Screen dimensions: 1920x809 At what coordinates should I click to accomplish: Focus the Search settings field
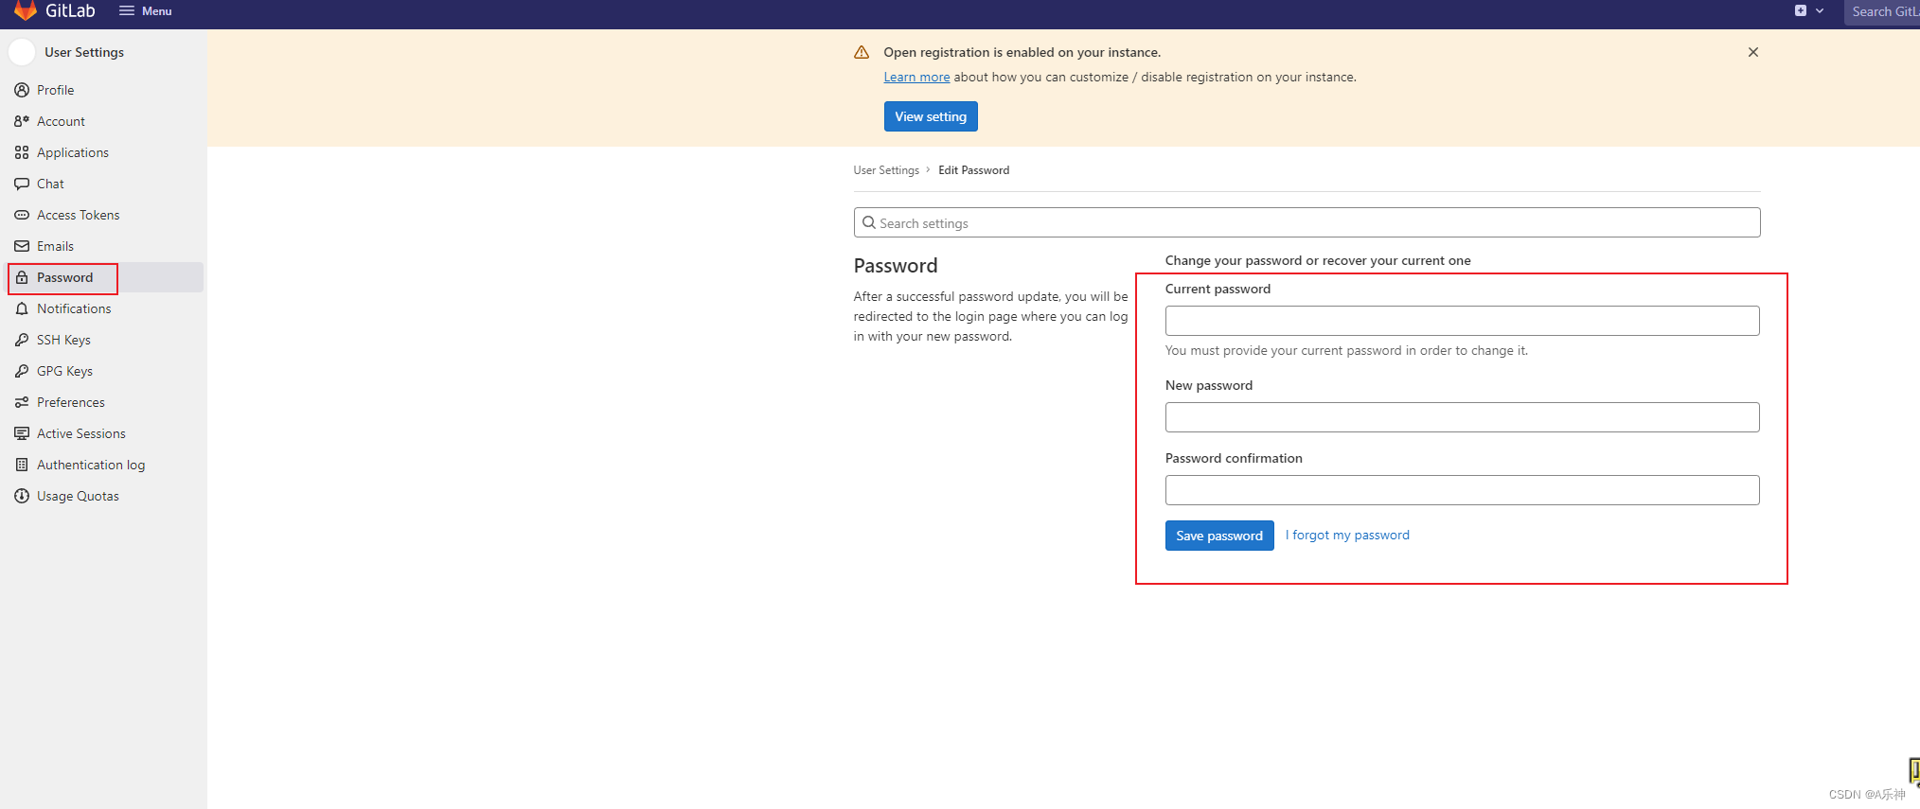click(1307, 222)
